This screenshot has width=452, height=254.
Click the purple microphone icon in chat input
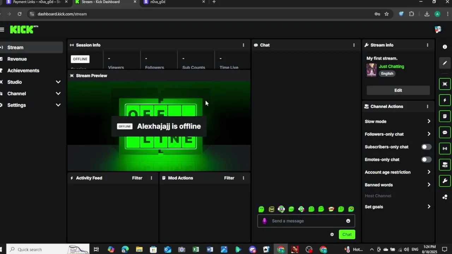tap(264, 221)
